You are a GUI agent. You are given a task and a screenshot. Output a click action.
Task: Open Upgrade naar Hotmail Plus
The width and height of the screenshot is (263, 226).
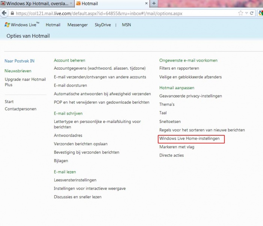point(25,82)
